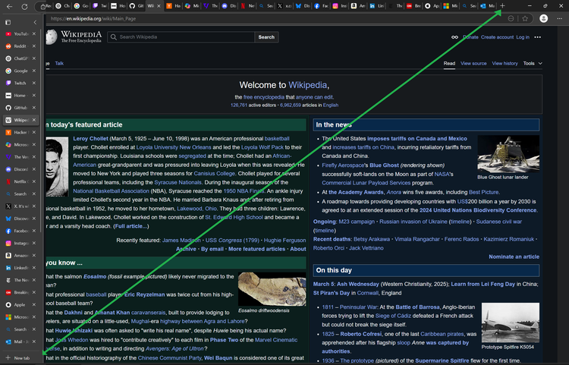The width and height of the screenshot is (569, 365).
Task: Open the Wikipedia appearance glasses icon
Action: click(454, 37)
